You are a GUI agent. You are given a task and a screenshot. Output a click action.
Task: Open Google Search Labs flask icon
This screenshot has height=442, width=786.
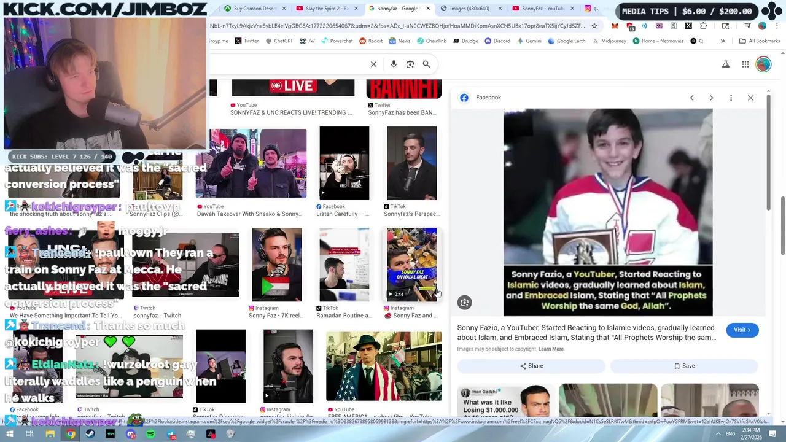726,64
